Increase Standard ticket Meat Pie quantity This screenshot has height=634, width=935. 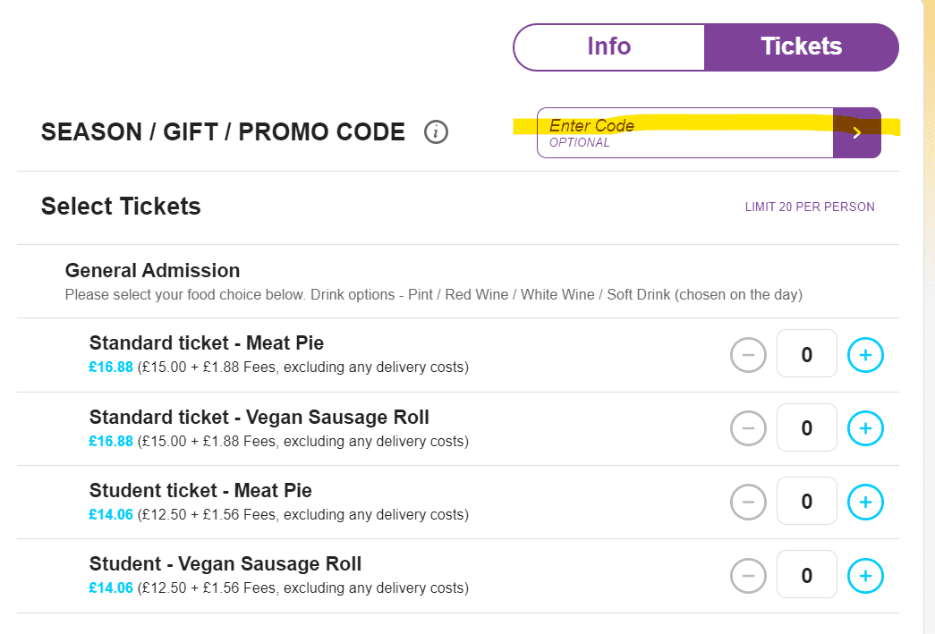tap(865, 354)
